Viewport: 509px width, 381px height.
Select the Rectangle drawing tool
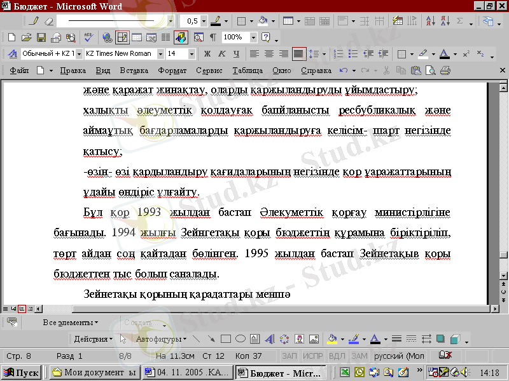point(226,338)
